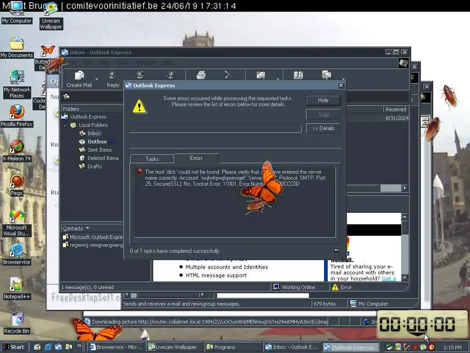The height and width of the screenshot is (353, 470).
Task: Click the Find toolbar icon
Action: 326,75
